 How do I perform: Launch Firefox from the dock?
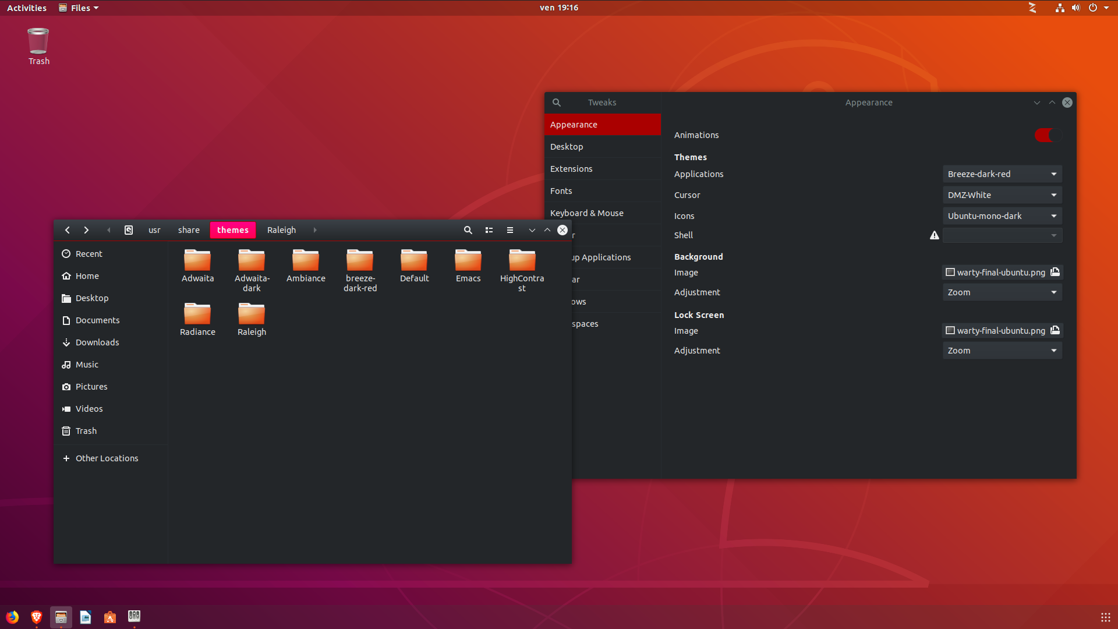pos(12,617)
